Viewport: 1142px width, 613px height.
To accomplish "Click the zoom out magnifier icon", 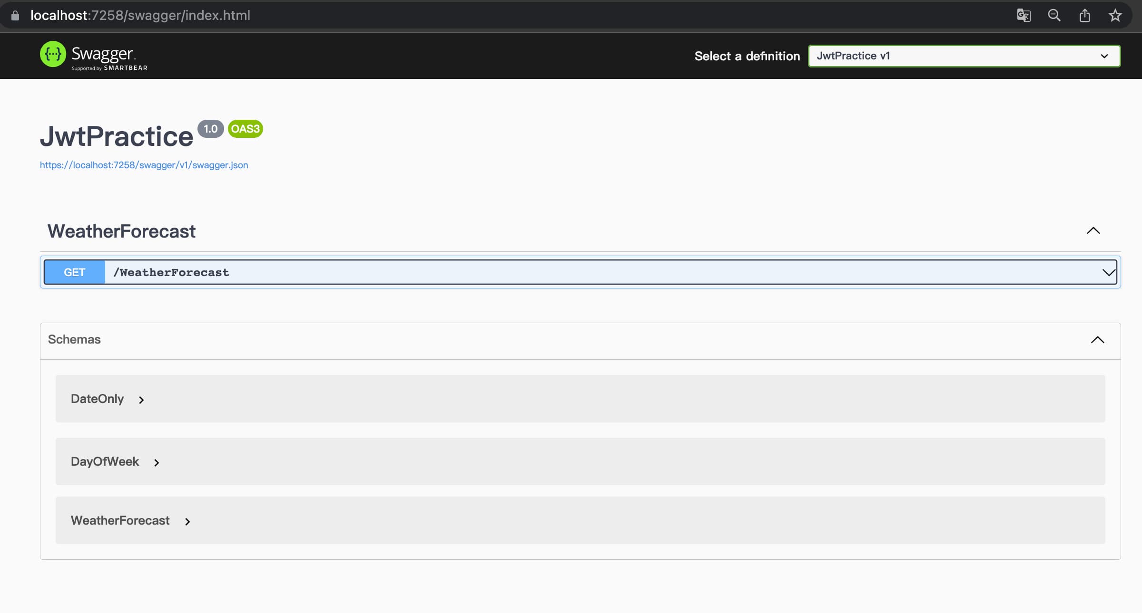I will (1054, 16).
